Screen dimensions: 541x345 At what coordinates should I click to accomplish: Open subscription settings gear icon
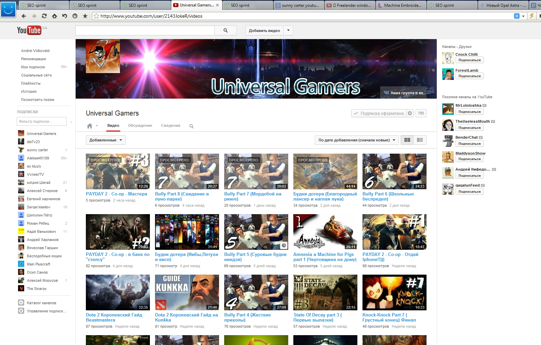tap(410, 113)
